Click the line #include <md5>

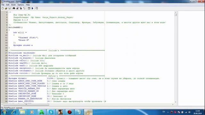click(x=31, y=66)
